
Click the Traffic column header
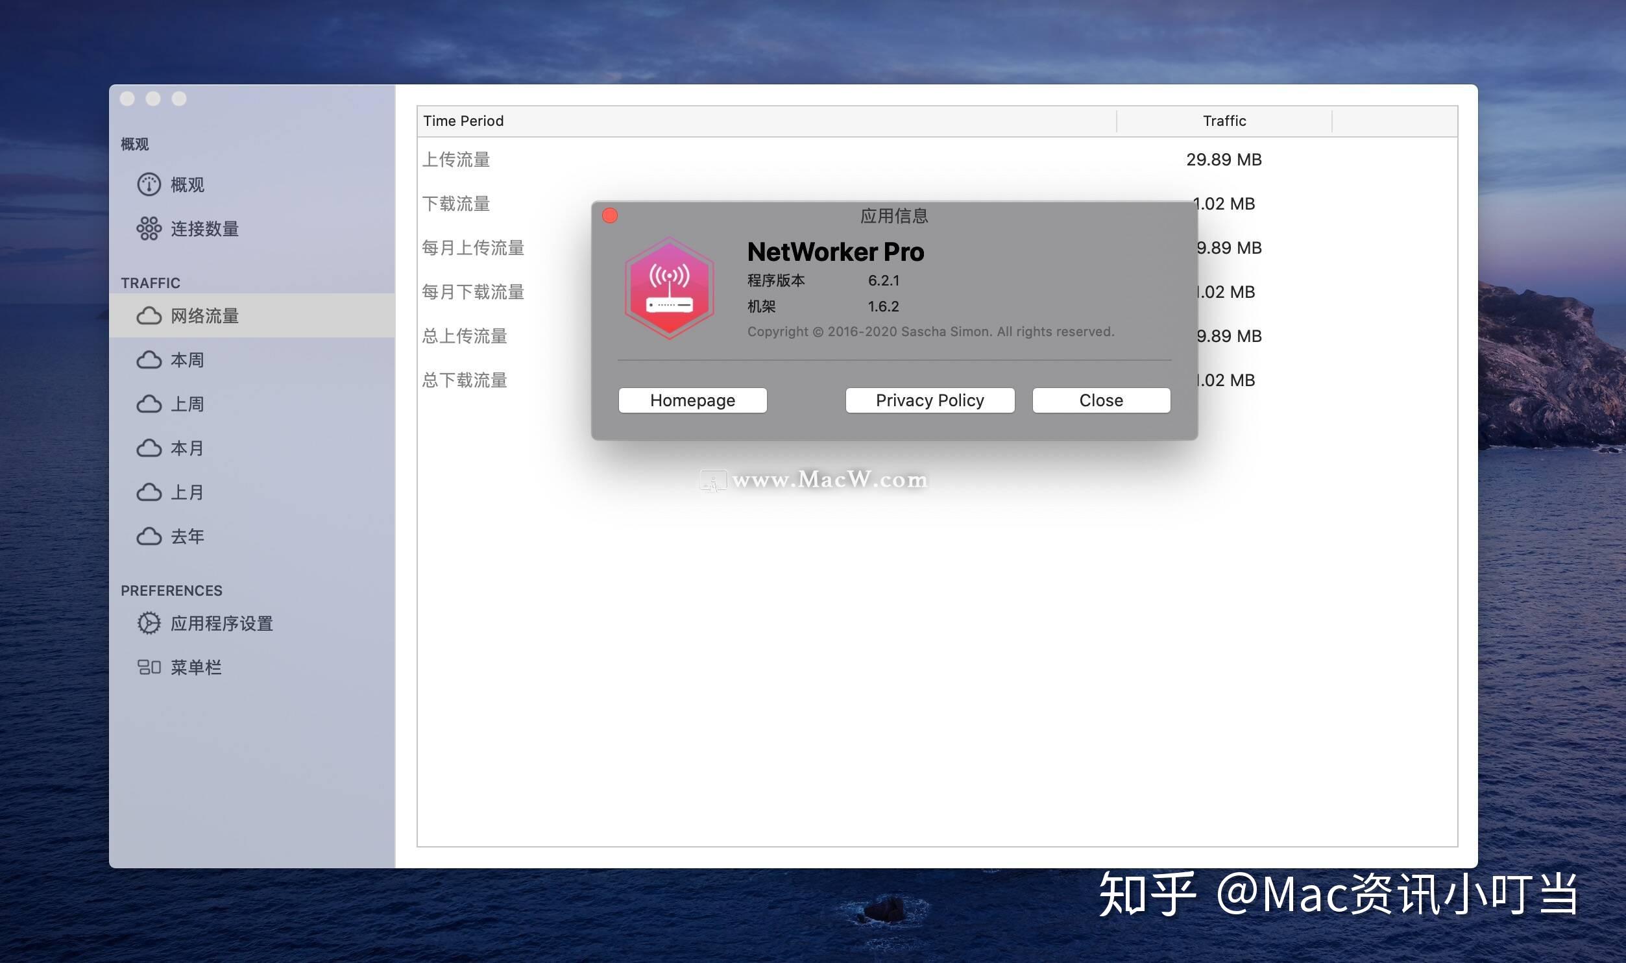(x=1223, y=121)
